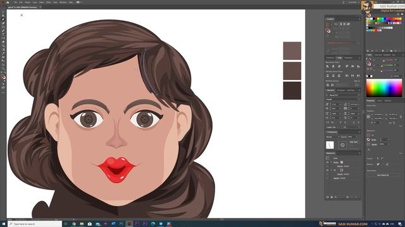Click the object thumbnail in Transparency panel

tap(330, 145)
